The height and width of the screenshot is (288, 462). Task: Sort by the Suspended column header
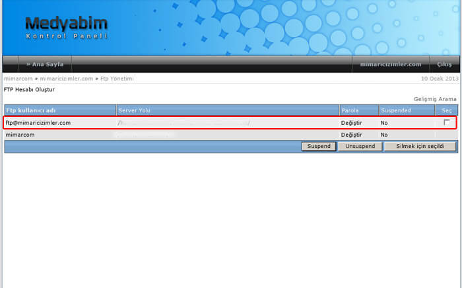click(x=396, y=110)
